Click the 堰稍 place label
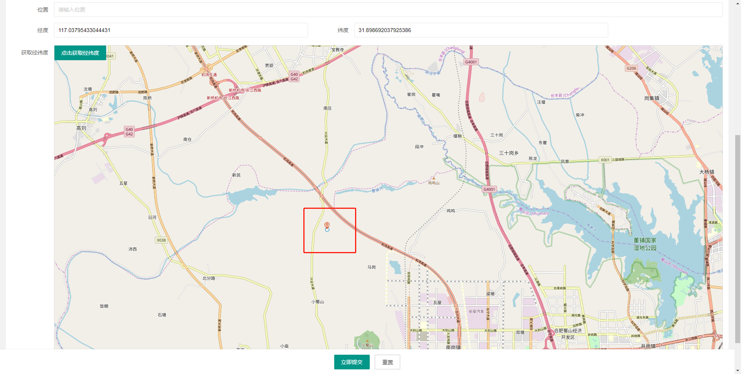The image size is (741, 374). point(457,136)
